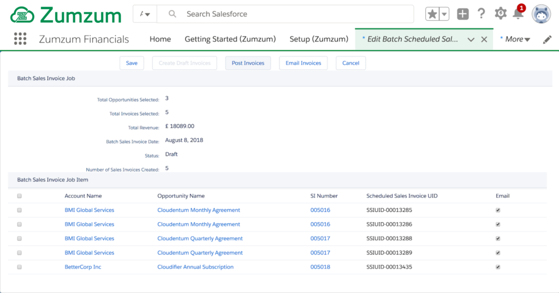This screenshot has height=293, width=559.
Task: Open SI Number 005016 in SSIUID-00013285 row
Action: pyautogui.click(x=320, y=210)
